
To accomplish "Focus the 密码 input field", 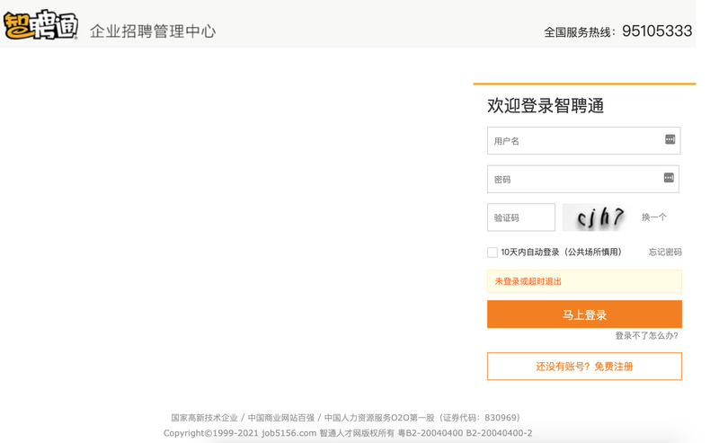I will 583,180.
